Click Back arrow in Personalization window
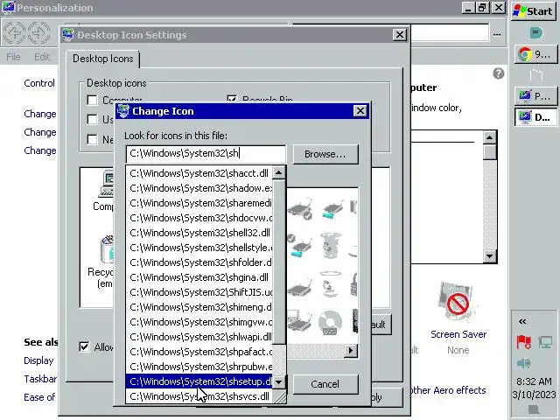This screenshot has height=420, width=560. coord(14,33)
